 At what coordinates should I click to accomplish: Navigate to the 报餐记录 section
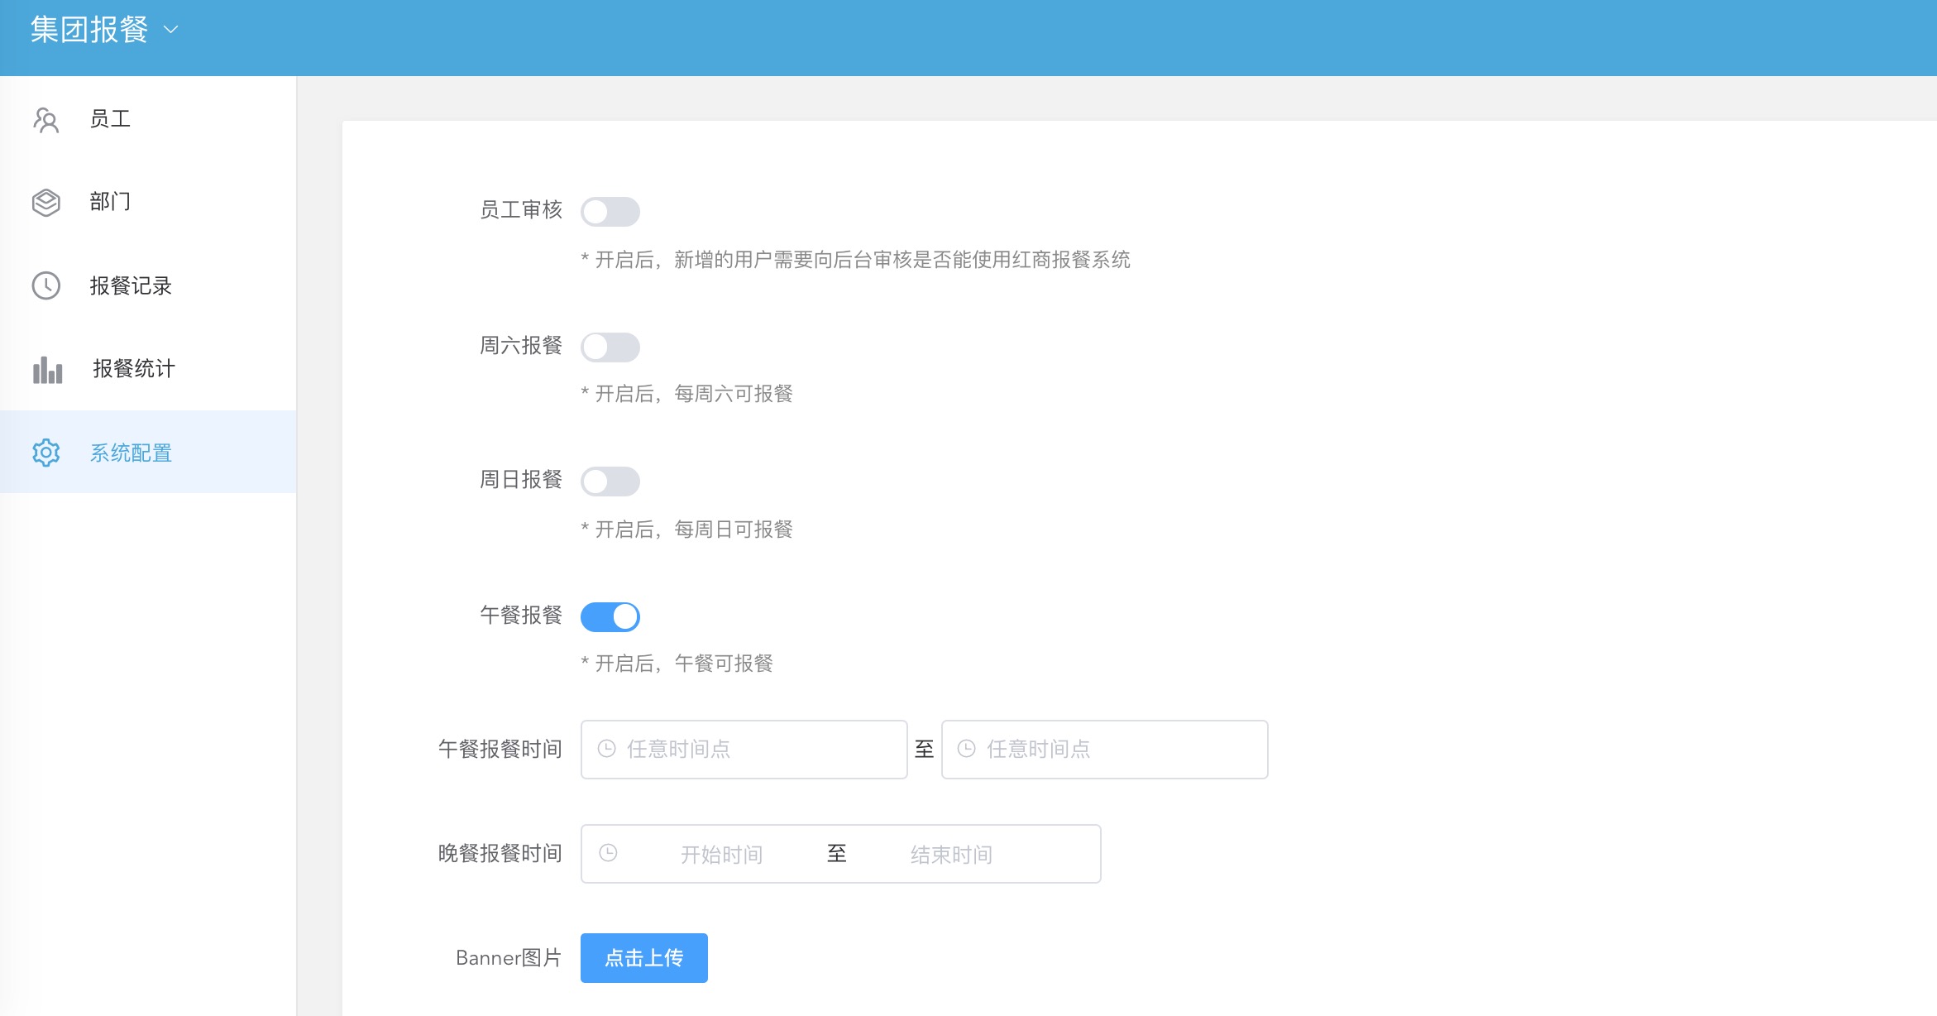click(x=132, y=286)
